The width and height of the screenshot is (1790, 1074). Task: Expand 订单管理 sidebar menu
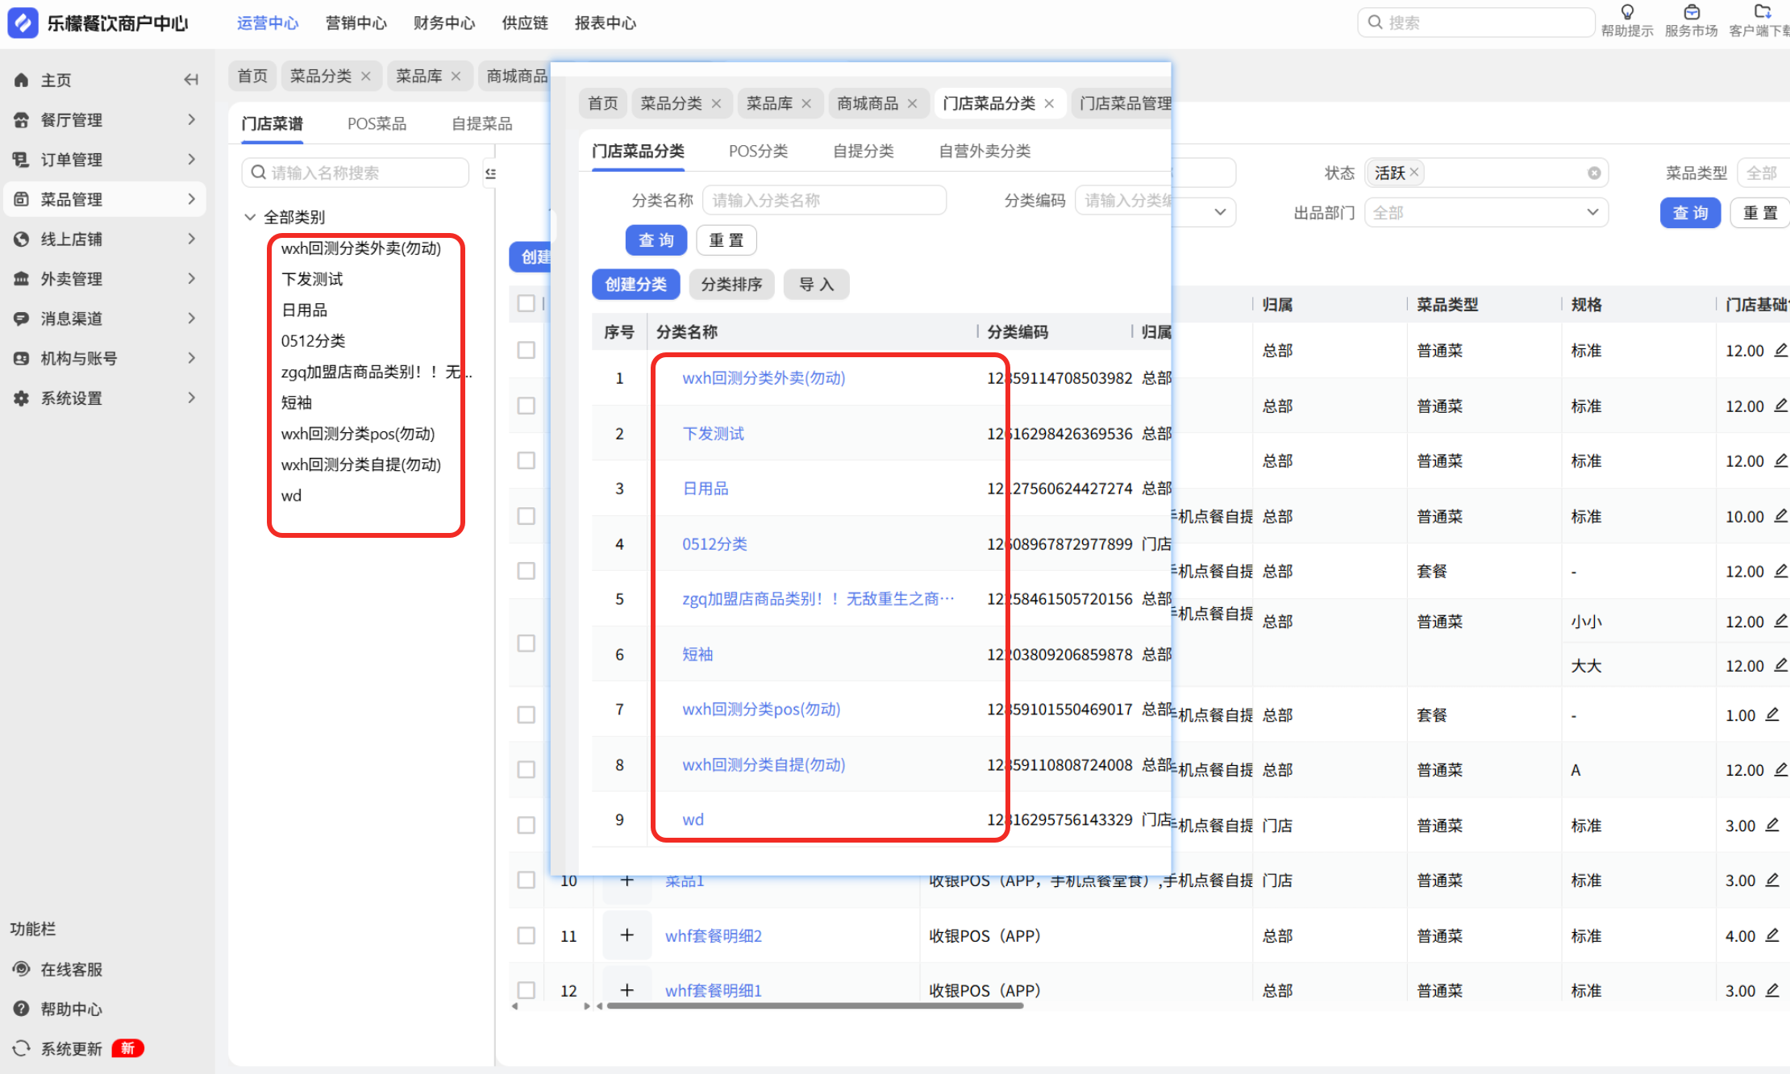[105, 160]
